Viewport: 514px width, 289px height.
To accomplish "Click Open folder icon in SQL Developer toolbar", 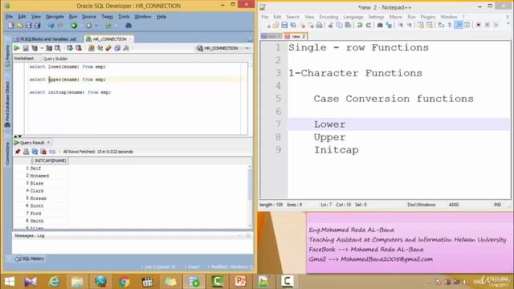I will point(19,25).
